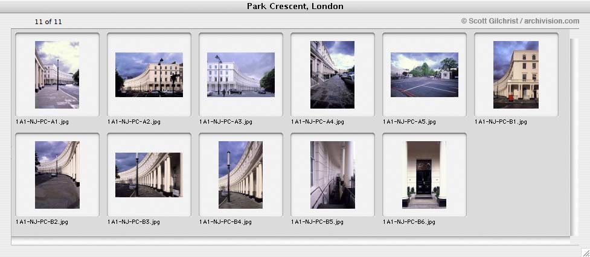The height and width of the screenshot is (257, 590).
Task: Select thumbnail 1A1-NJ-PC-A4 pavement view
Action: pos(332,75)
